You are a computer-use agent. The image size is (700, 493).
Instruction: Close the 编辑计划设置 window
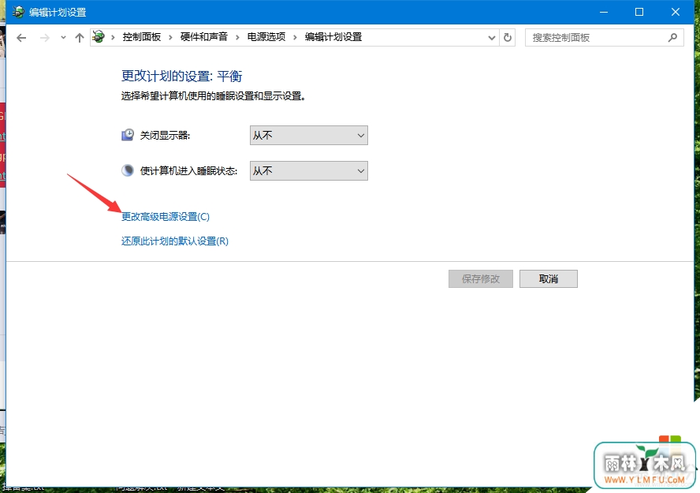(x=676, y=12)
